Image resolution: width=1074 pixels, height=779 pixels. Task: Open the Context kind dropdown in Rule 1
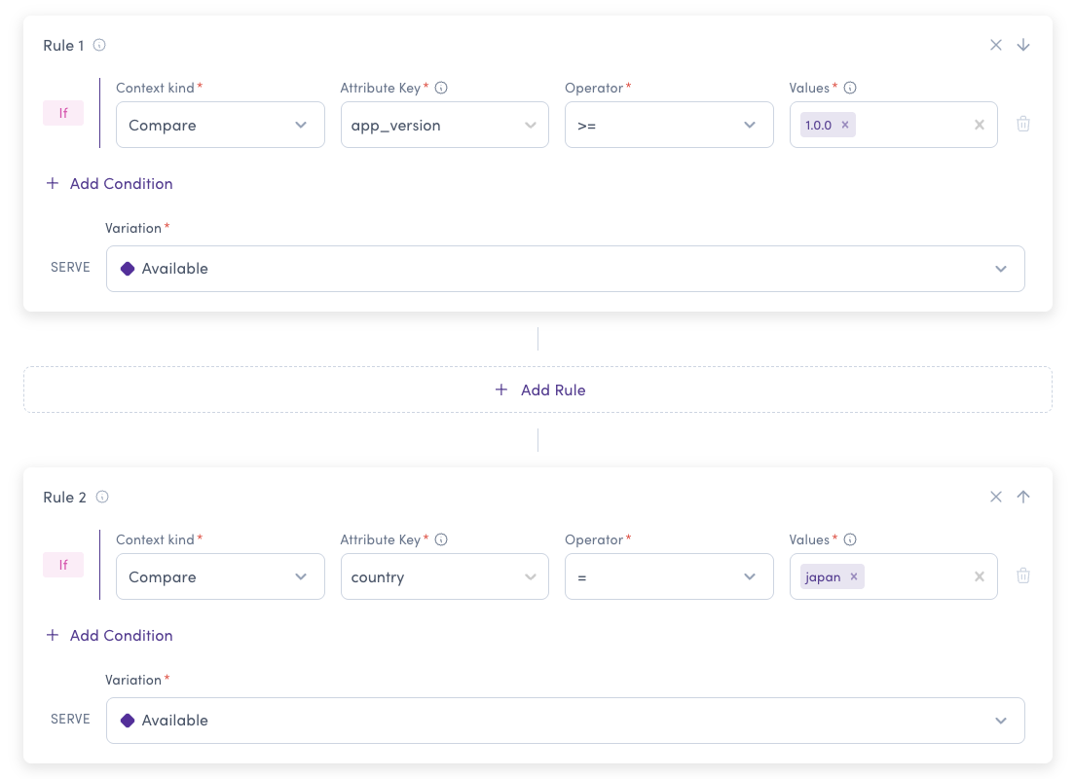(x=220, y=125)
